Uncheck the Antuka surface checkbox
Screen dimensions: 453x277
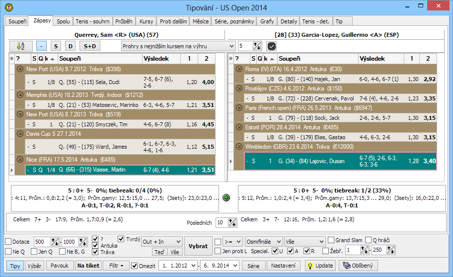tap(95, 246)
